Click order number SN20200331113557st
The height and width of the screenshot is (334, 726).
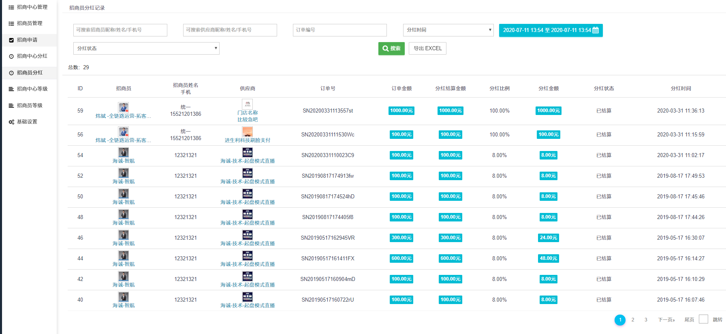tap(328, 111)
